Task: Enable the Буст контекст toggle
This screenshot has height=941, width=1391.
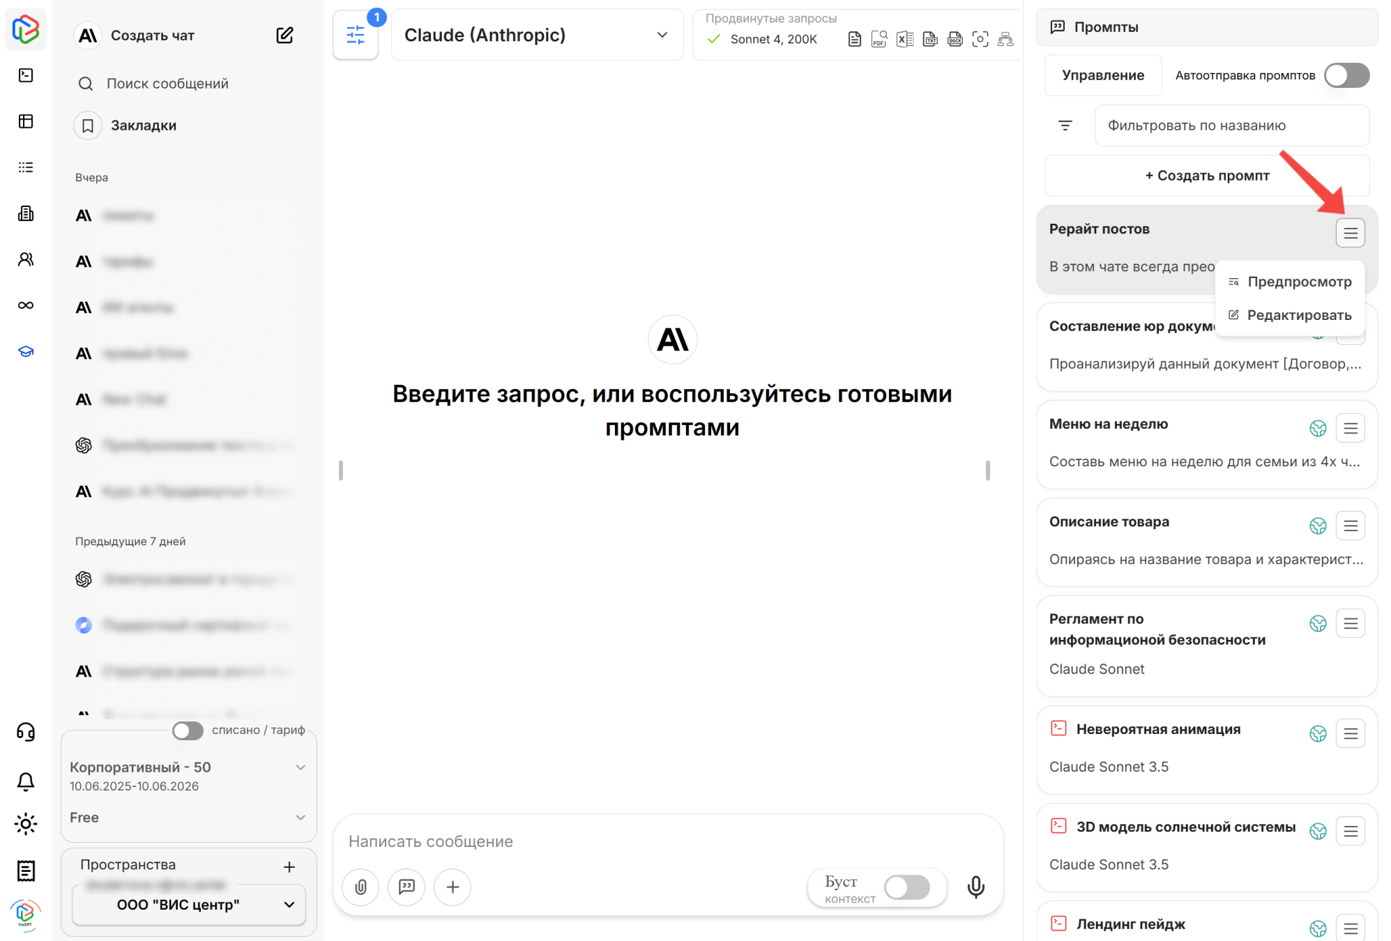Action: click(x=907, y=887)
